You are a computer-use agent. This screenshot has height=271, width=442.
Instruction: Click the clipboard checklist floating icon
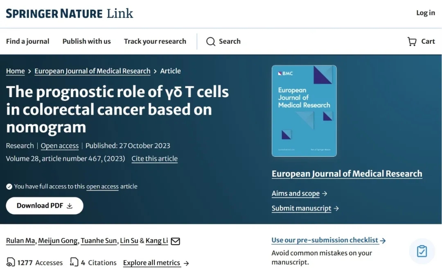(x=422, y=251)
